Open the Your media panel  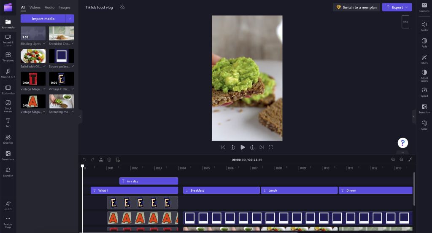pyautogui.click(x=8, y=24)
